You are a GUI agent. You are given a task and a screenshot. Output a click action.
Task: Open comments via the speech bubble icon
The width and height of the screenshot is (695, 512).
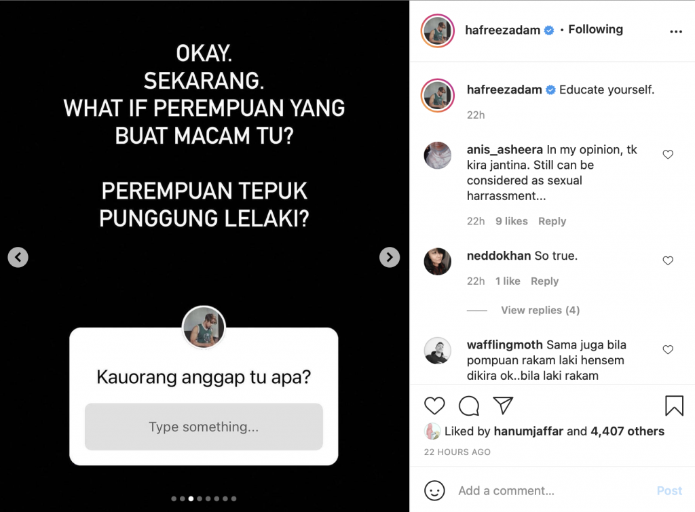[x=469, y=406]
